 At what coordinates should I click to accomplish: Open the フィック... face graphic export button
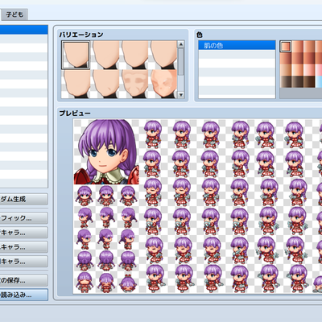(x=24, y=218)
